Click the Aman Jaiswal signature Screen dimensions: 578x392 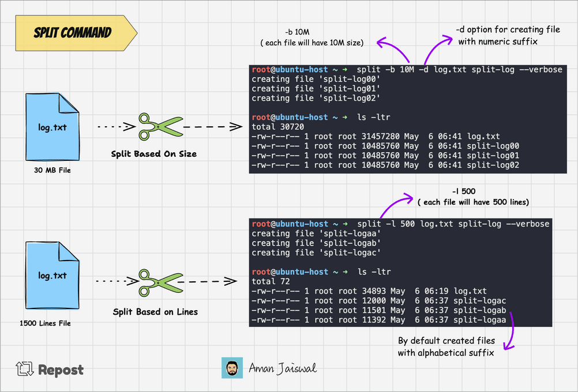[282, 368]
